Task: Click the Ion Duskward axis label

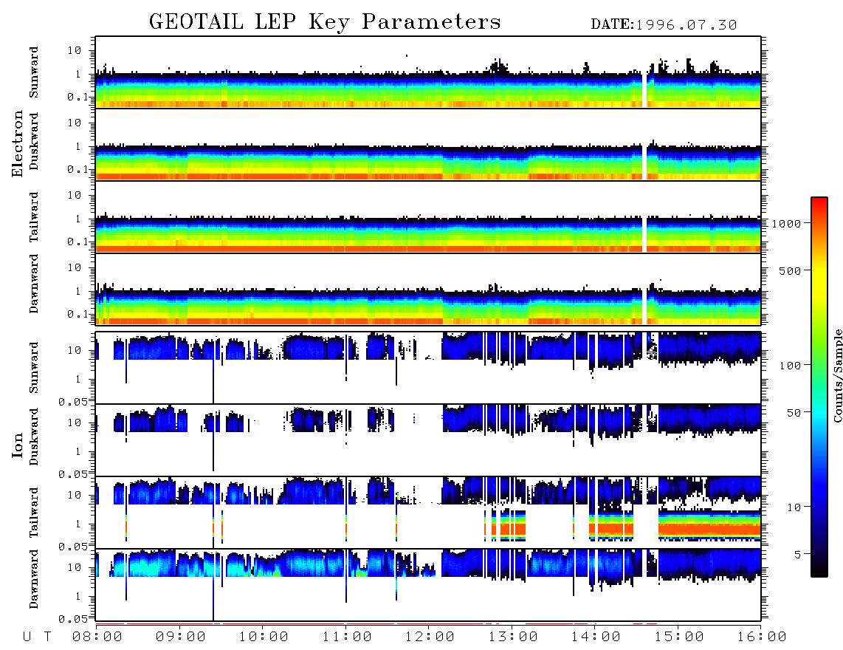Action: [x=34, y=437]
